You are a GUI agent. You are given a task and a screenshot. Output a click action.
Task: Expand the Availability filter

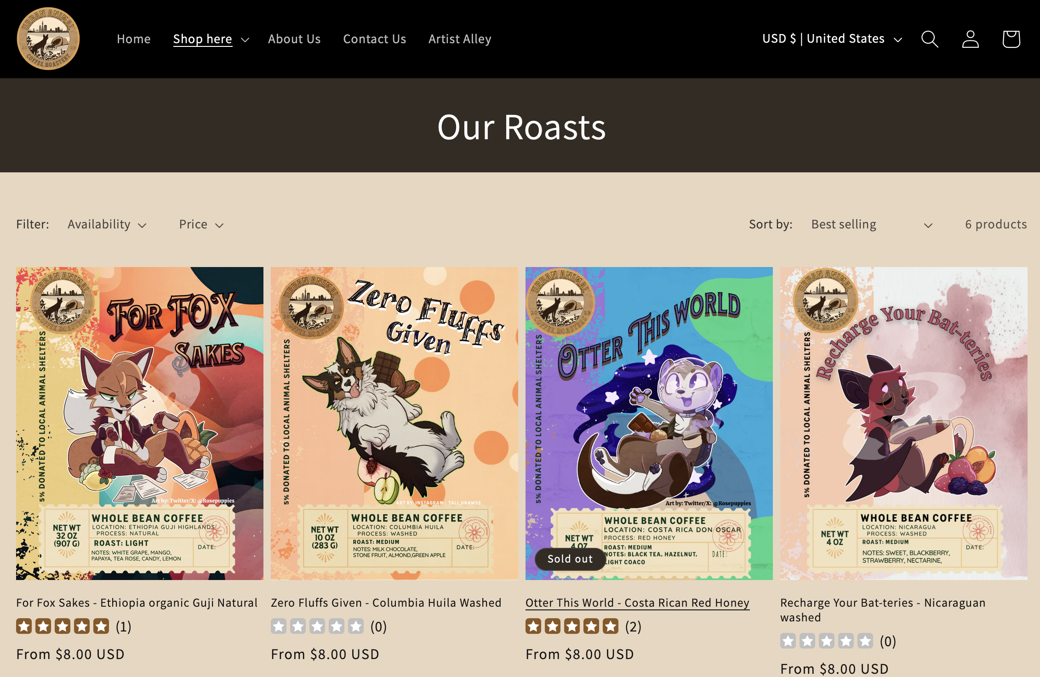(107, 224)
